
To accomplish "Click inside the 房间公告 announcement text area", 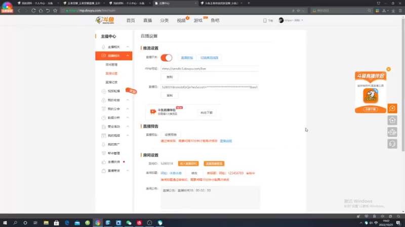I will point(210,197).
